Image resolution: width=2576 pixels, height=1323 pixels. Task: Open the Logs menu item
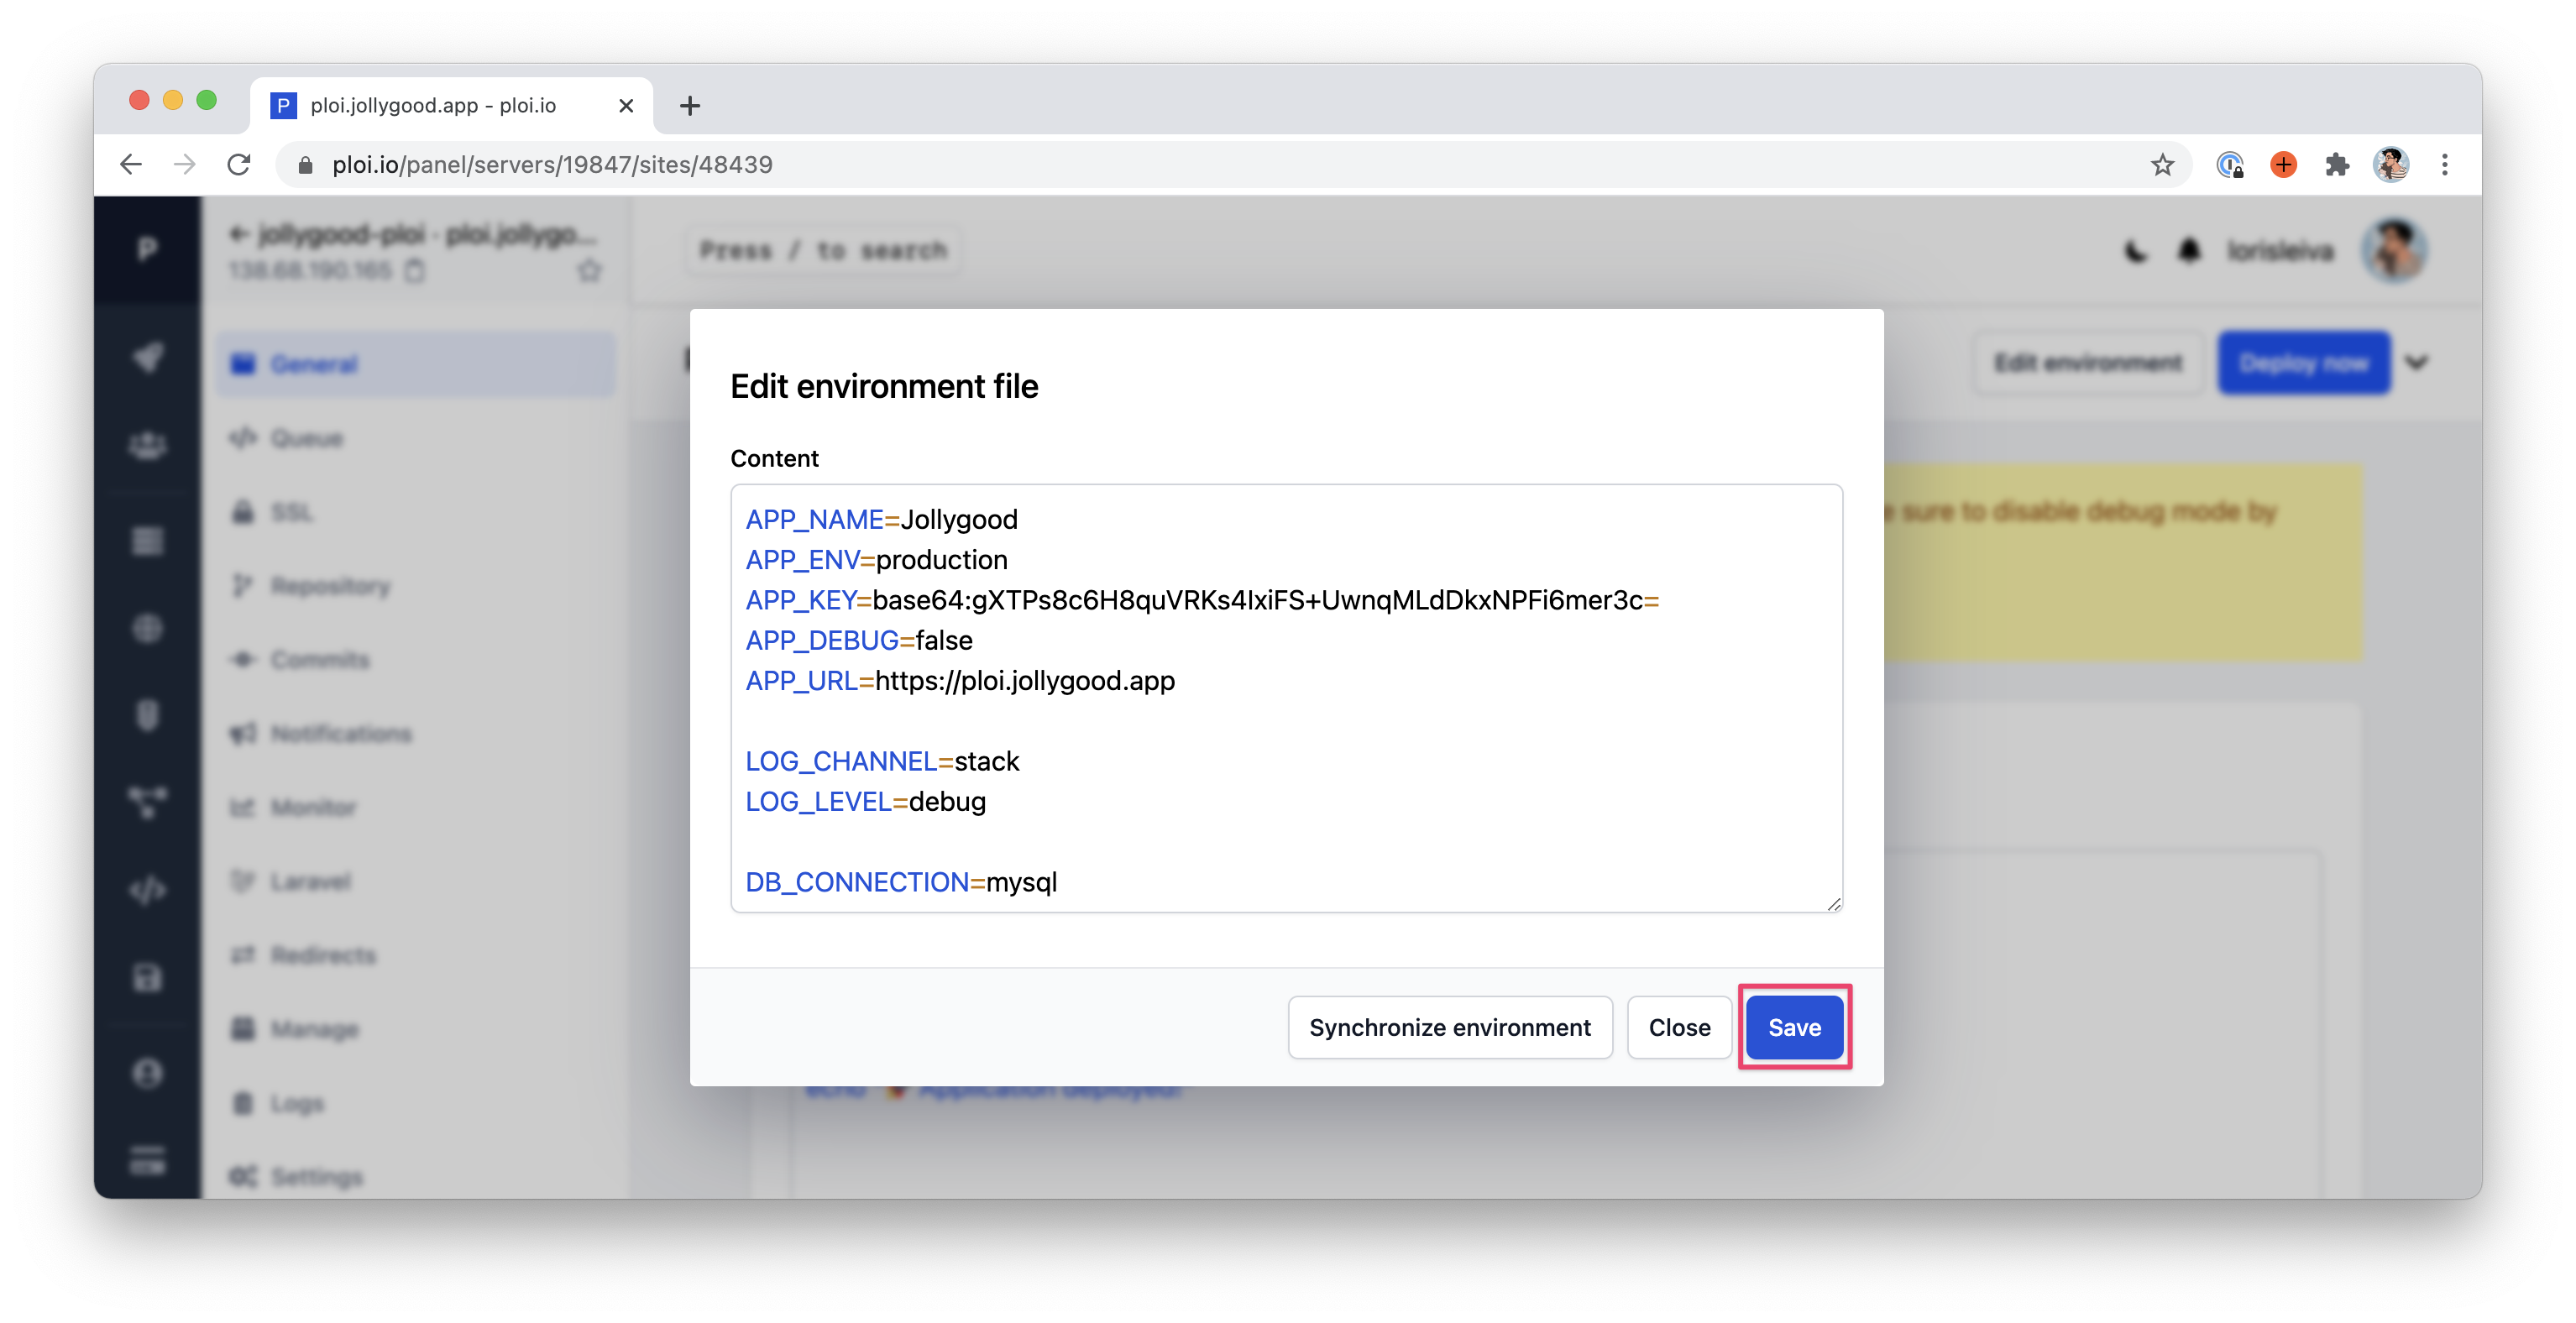coord(416,1103)
